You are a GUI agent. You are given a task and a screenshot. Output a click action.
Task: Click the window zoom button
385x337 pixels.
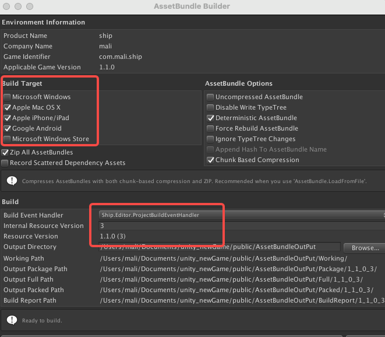(x=30, y=6)
